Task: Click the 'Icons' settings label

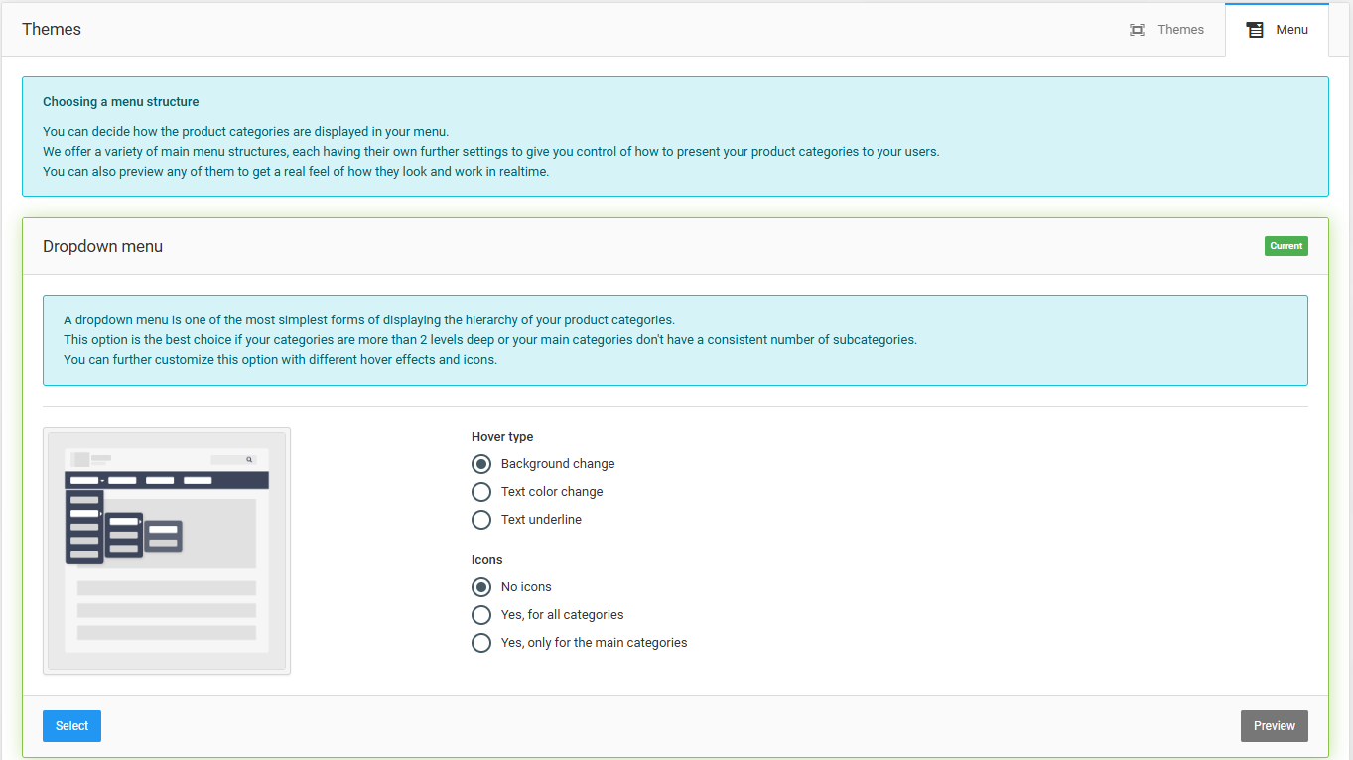Action: [486, 559]
